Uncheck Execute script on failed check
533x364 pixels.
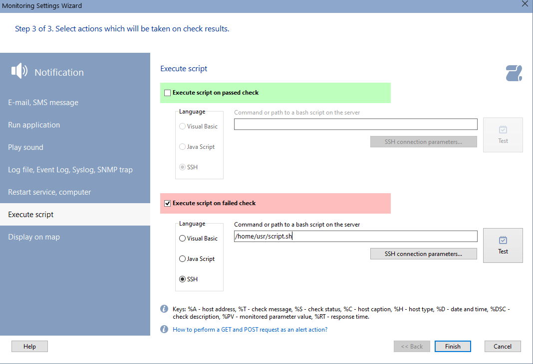[x=167, y=203]
